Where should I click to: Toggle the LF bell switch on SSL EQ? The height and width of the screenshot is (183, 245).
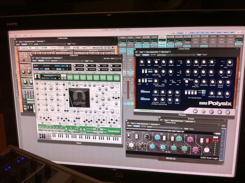click(x=136, y=136)
